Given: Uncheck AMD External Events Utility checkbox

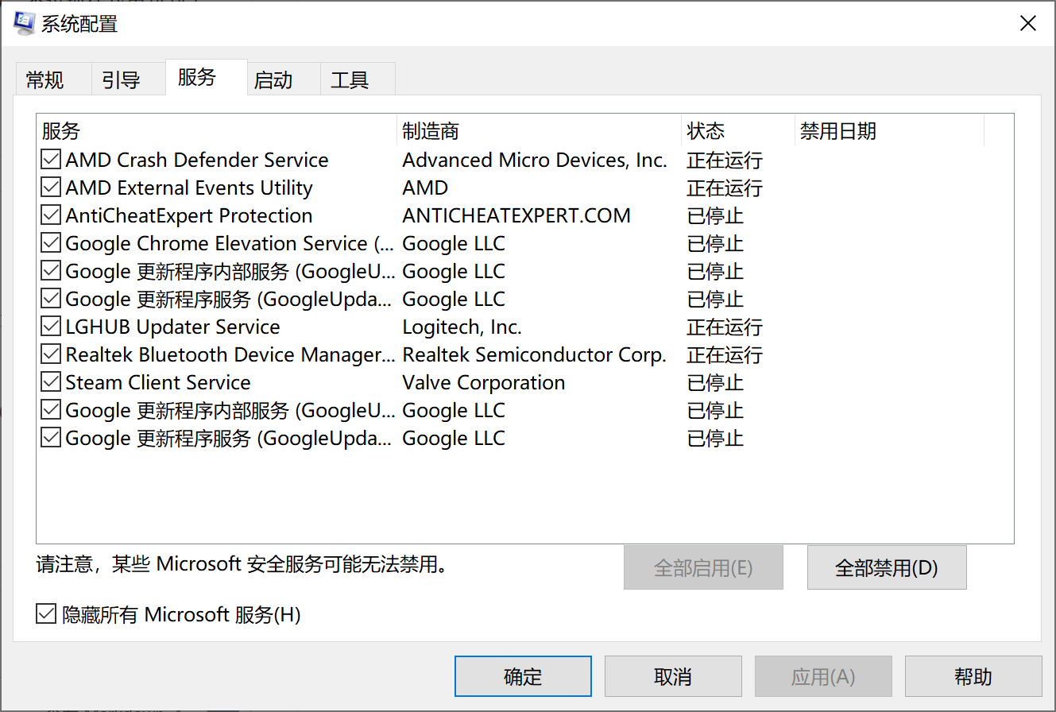Looking at the screenshot, I should pyautogui.click(x=51, y=188).
